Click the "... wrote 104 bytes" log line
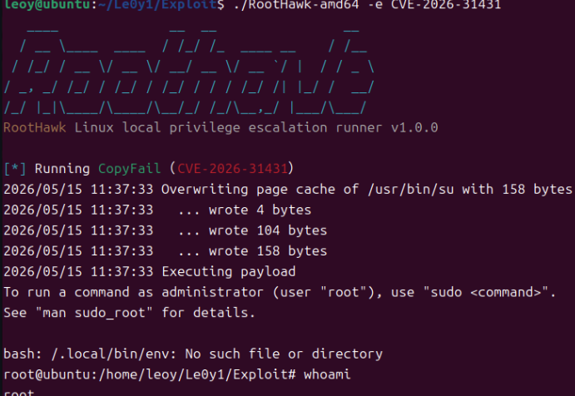 coord(166,230)
